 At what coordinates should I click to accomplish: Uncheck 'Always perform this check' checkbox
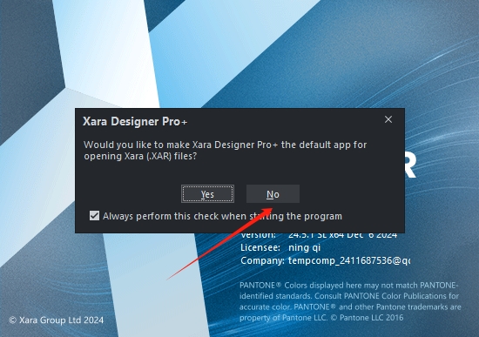(x=94, y=216)
